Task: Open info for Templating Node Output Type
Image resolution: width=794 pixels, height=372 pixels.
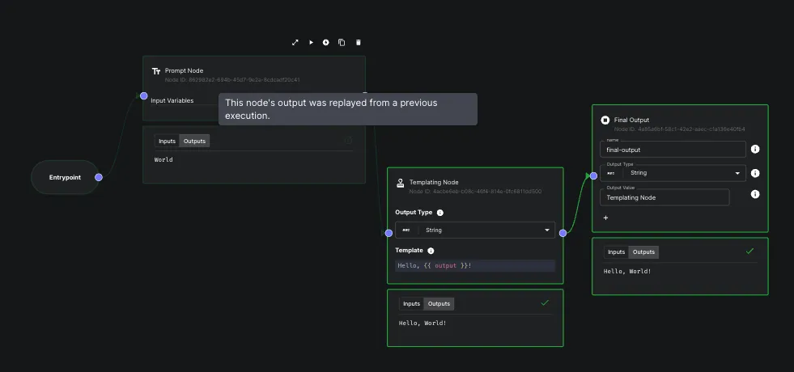Action: point(440,213)
